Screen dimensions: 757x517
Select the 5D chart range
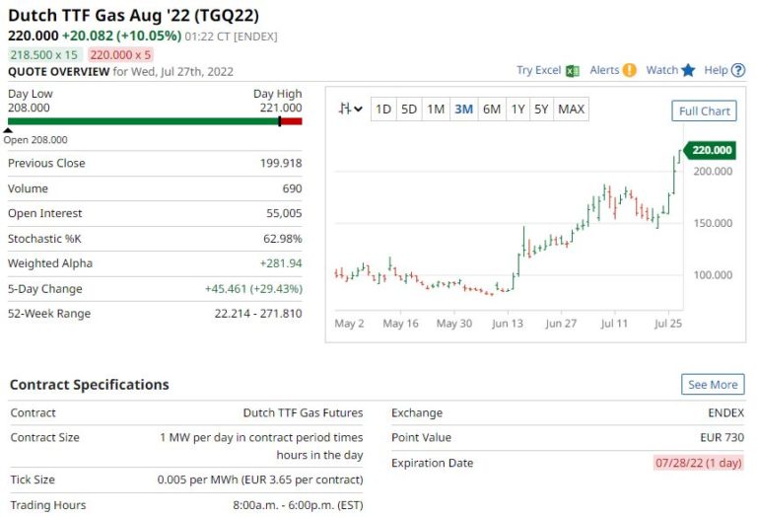409,110
